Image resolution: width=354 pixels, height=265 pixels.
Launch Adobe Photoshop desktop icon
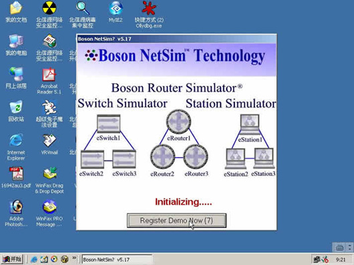pyautogui.click(x=16, y=213)
